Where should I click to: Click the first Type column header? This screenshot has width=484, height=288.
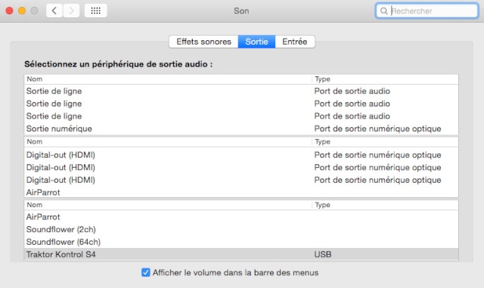385,79
